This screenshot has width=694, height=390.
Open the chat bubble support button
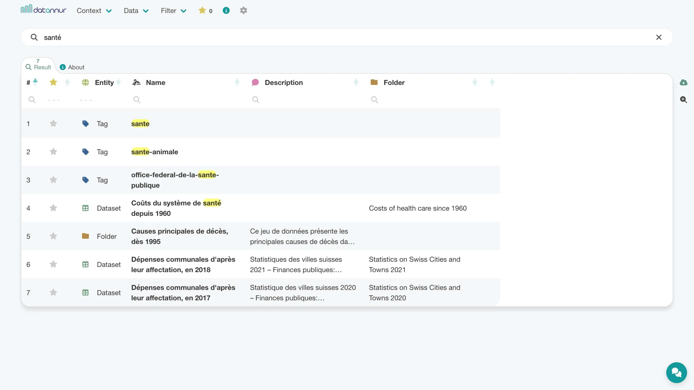[676, 372]
